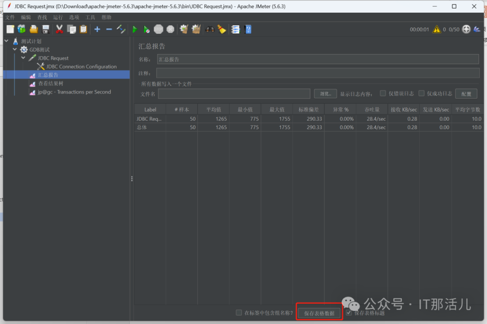Open the 选项 menu
487x324 pixels.
(74, 18)
